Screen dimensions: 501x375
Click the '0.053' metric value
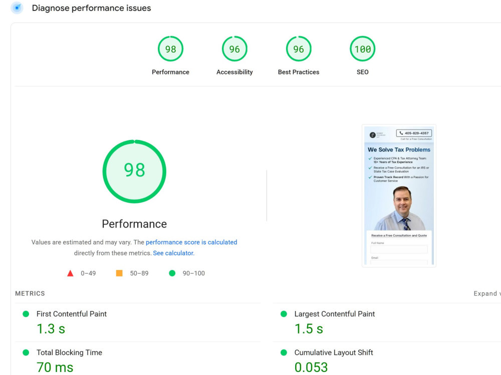coord(311,367)
